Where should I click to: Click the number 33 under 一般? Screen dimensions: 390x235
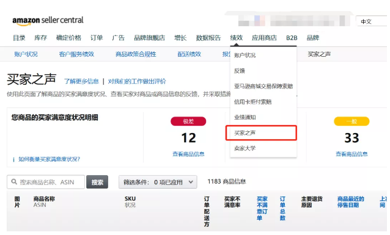click(351, 138)
